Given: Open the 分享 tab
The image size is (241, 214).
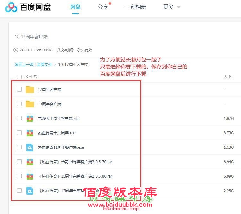Looking at the screenshot, I should point(103,7).
